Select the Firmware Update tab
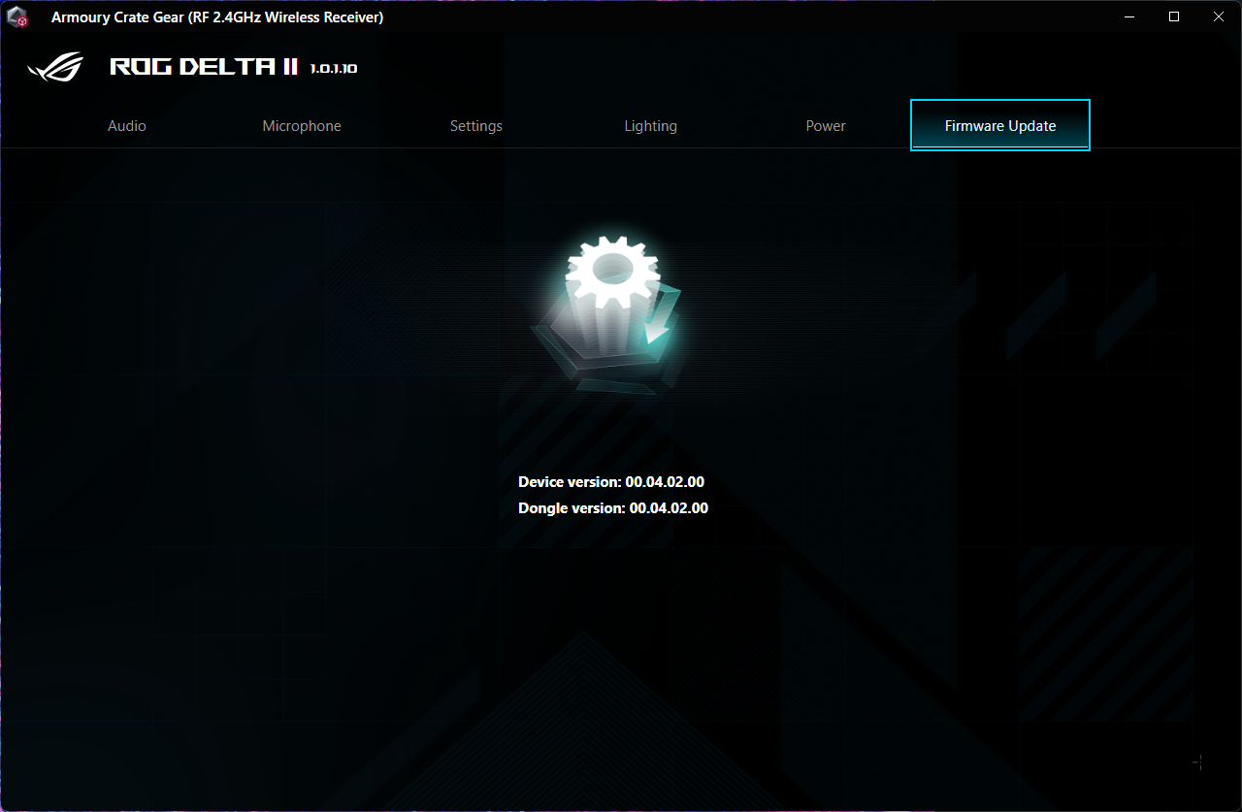 [x=1000, y=126]
